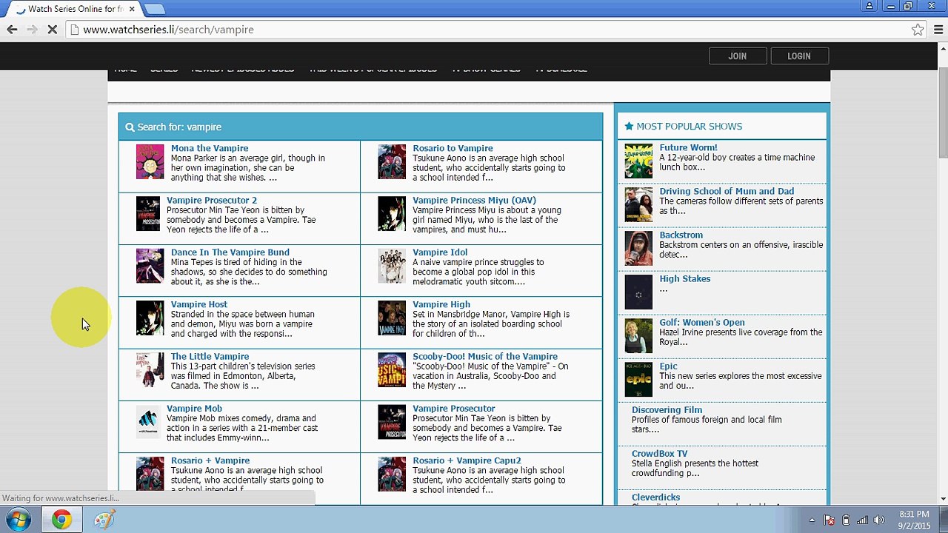Open the Rosario to Vampire thumbnail
The width and height of the screenshot is (948, 533).
tap(392, 162)
